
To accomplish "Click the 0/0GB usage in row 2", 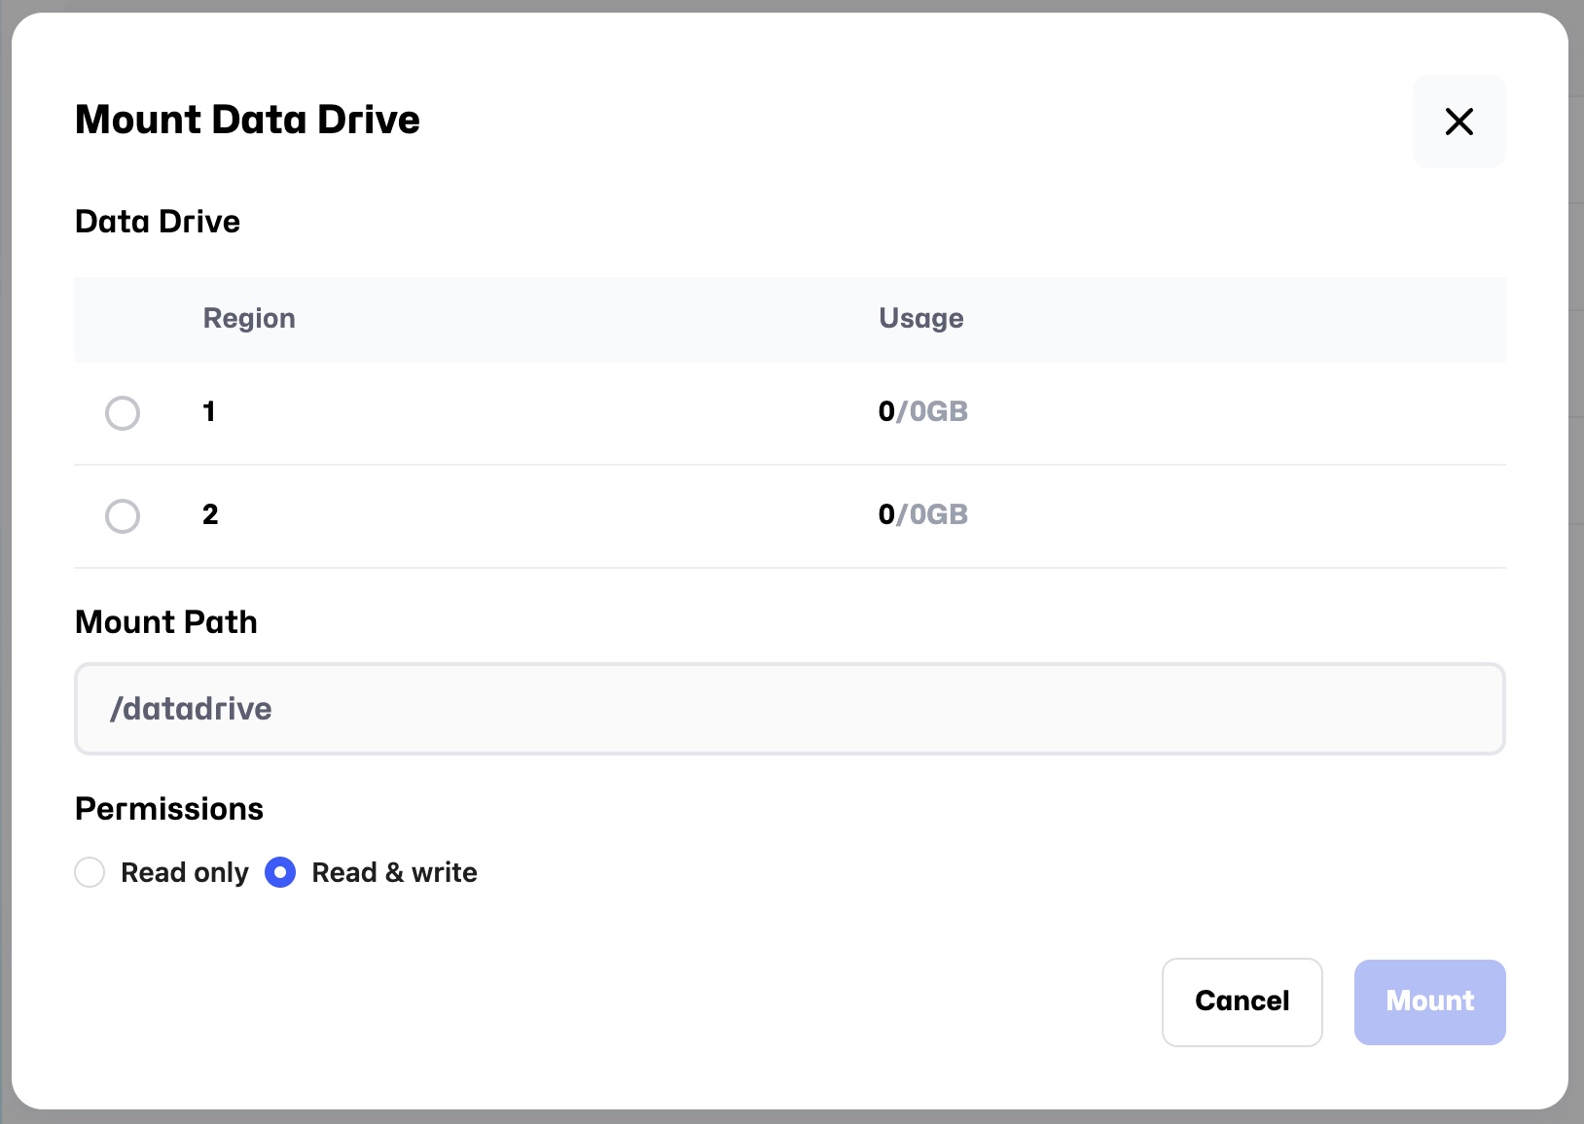I will click(x=922, y=514).
